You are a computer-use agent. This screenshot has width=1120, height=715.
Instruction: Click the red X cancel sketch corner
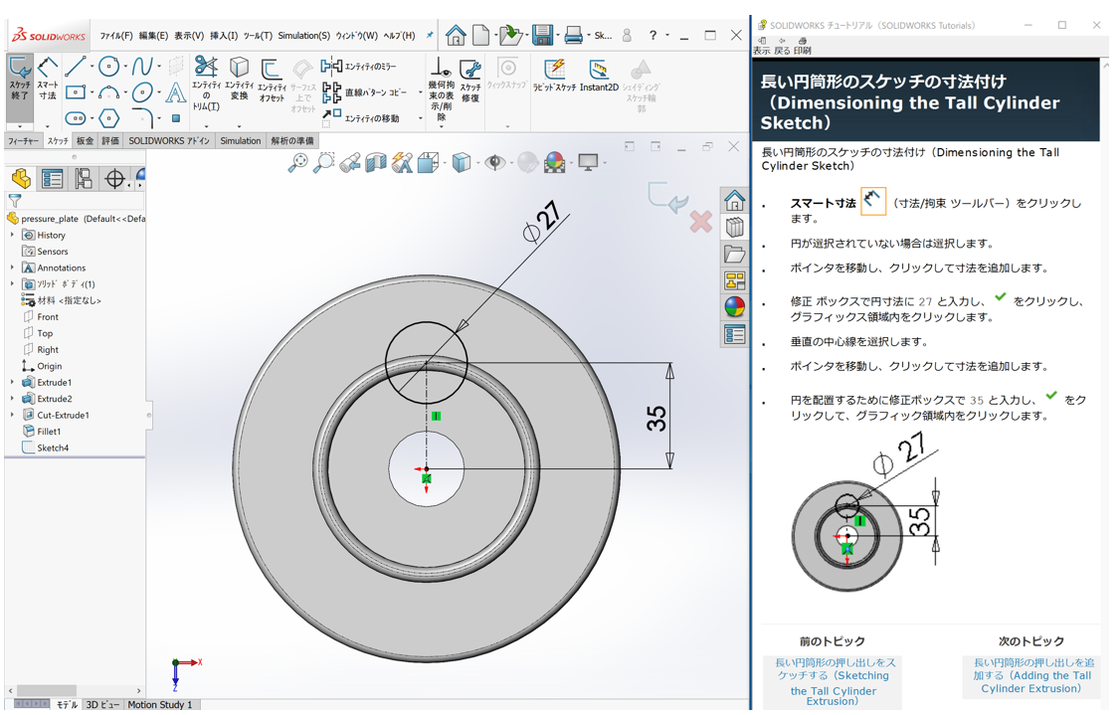pyautogui.click(x=700, y=222)
